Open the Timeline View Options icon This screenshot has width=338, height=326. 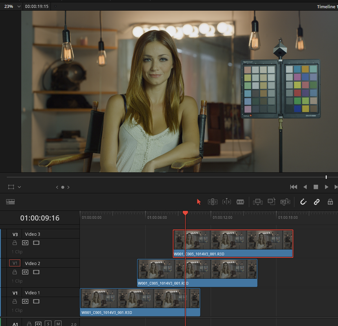[10, 202]
